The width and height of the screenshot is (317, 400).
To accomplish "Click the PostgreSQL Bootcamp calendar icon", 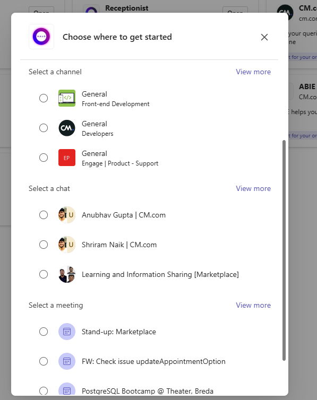I will point(67,389).
